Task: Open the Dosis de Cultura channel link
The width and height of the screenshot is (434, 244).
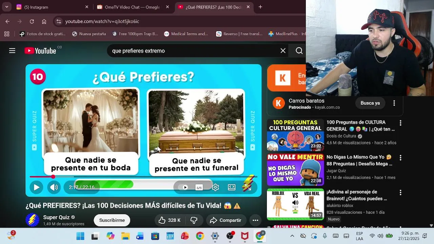Action: click(341, 136)
